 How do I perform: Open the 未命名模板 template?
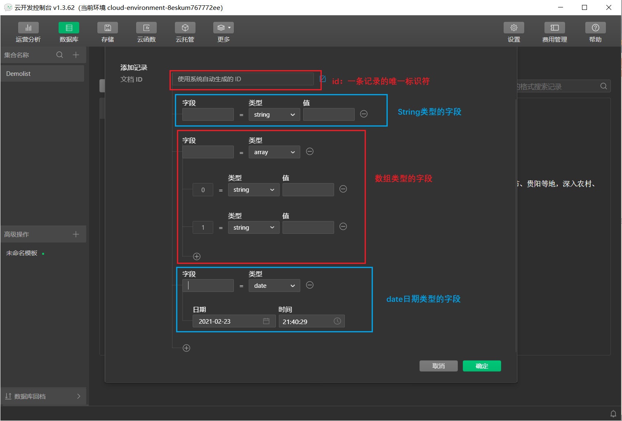(x=22, y=253)
